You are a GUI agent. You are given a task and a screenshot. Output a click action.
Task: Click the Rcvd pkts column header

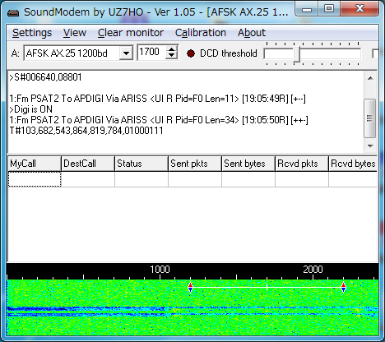[x=302, y=164]
